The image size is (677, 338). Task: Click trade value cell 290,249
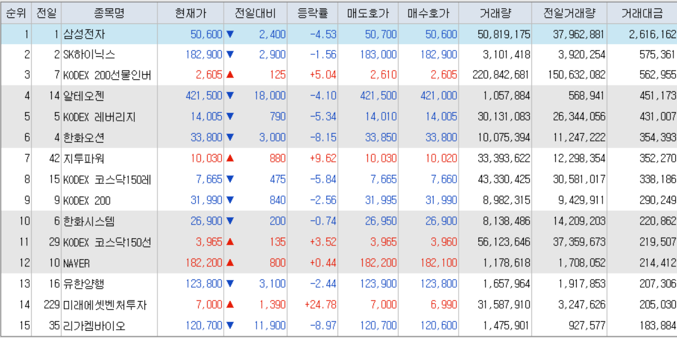(657, 201)
